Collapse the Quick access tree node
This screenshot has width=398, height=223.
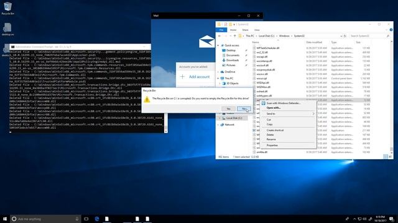(218, 45)
